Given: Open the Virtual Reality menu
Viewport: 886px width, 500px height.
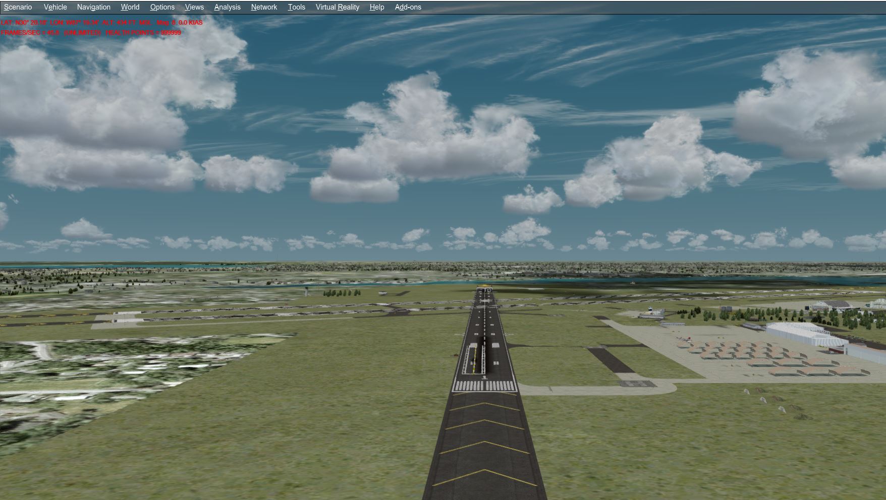Looking at the screenshot, I should coord(337,7).
